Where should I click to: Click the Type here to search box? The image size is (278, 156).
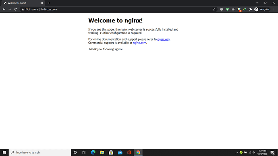click(x=40, y=152)
